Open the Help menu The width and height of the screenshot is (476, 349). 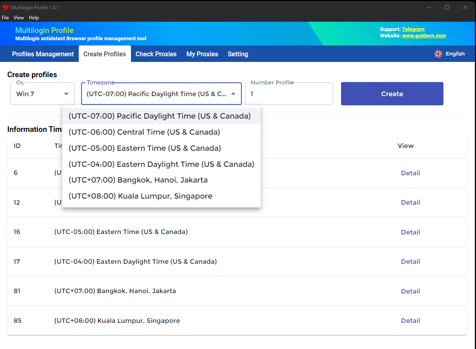tap(34, 18)
